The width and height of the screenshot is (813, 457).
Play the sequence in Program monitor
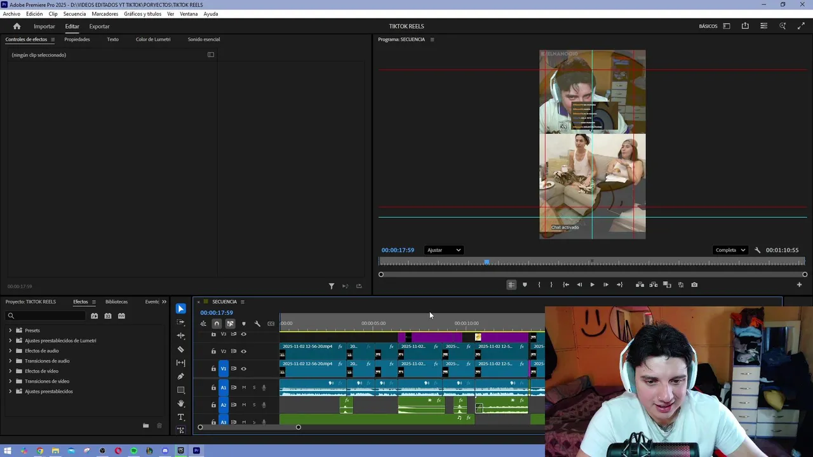click(593, 285)
